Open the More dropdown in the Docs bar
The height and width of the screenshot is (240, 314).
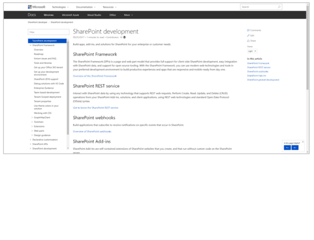coord(128,15)
